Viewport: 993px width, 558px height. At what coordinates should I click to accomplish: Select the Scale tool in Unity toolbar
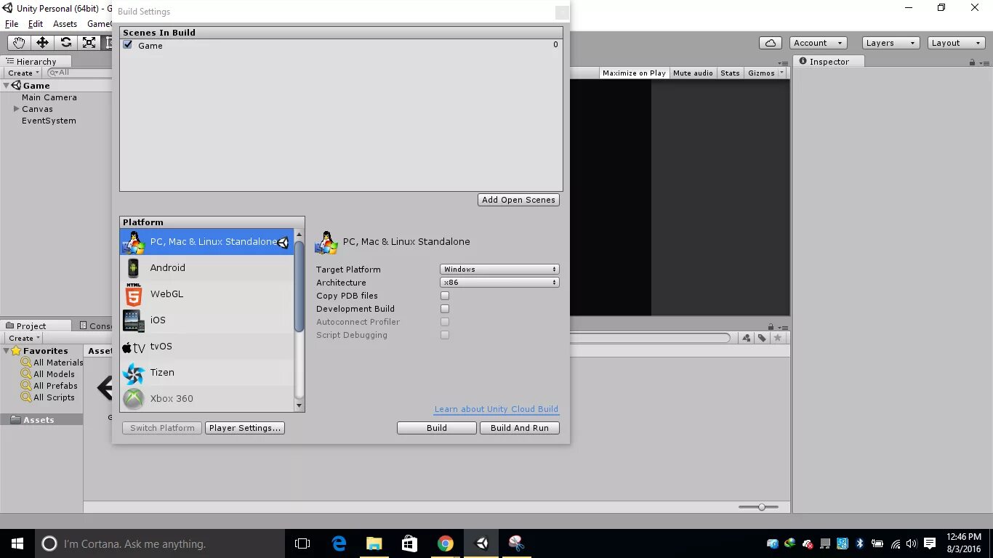pyautogui.click(x=89, y=43)
